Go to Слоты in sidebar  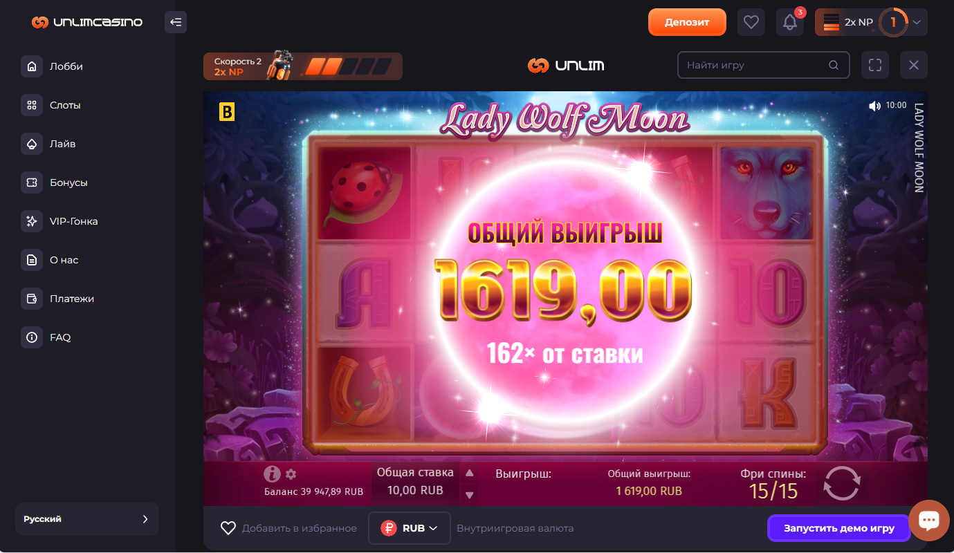(65, 105)
